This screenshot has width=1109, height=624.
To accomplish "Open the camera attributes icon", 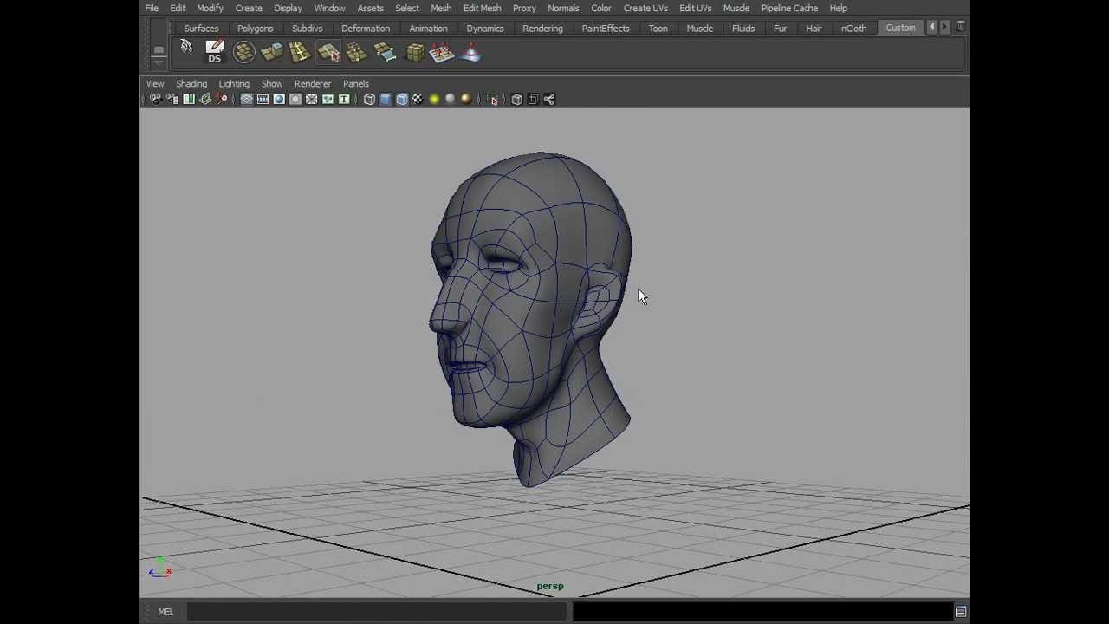I will [172, 100].
